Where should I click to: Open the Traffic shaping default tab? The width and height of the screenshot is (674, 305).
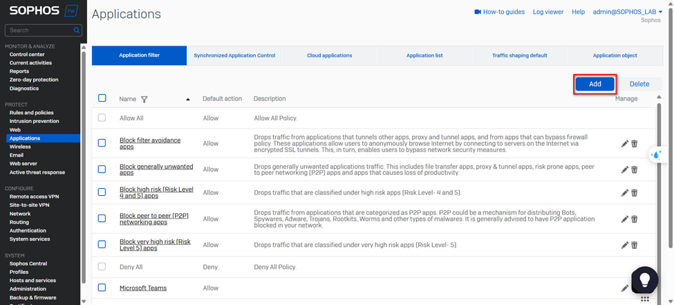pyautogui.click(x=519, y=55)
